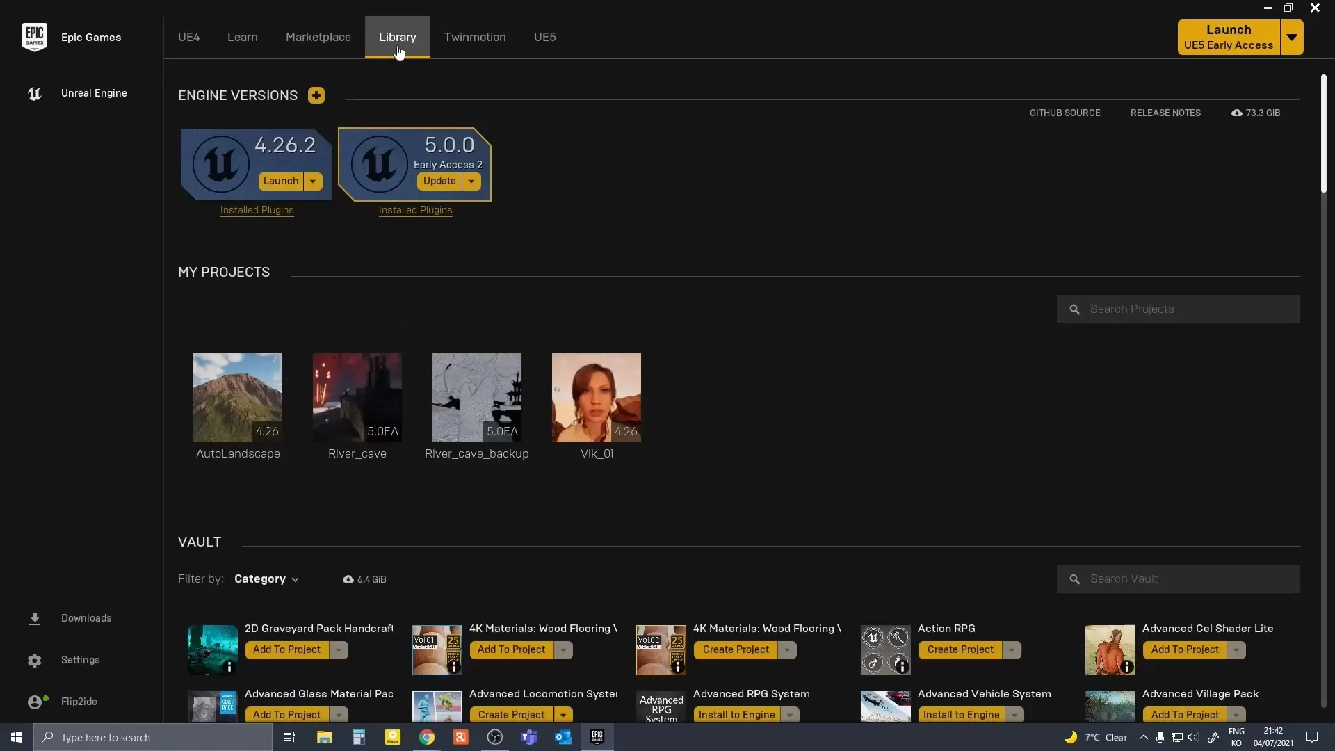The image size is (1335, 751).
Task: Launch engine version 4.26.2
Action: tap(280, 181)
